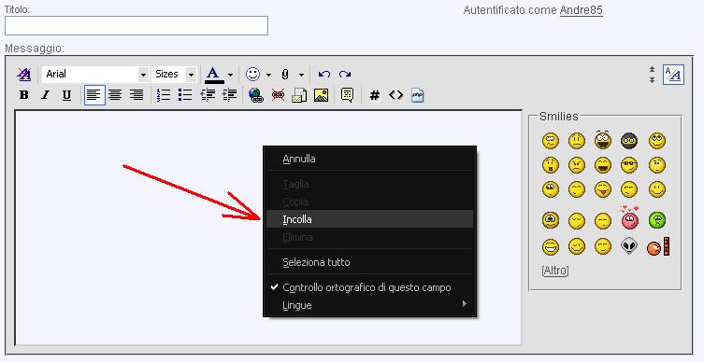Screen dimensions: 704x362
Task: Expand the Lingue submenu arrow
Action: [x=465, y=304]
